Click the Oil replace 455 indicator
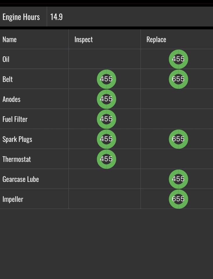Image resolution: width=213 pixels, height=279 pixels. [x=178, y=59]
